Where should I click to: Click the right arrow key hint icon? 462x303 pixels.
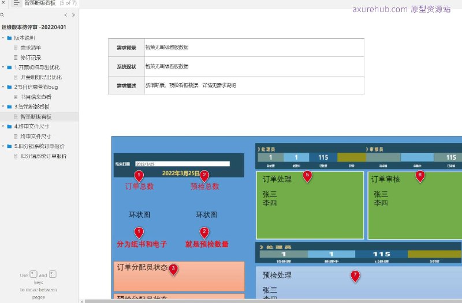53,274
